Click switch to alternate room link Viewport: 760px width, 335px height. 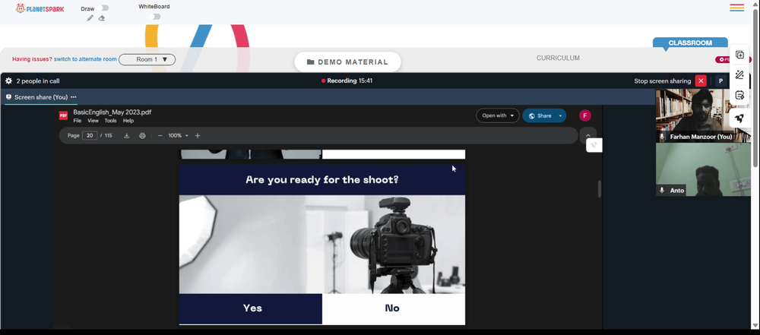(85, 59)
